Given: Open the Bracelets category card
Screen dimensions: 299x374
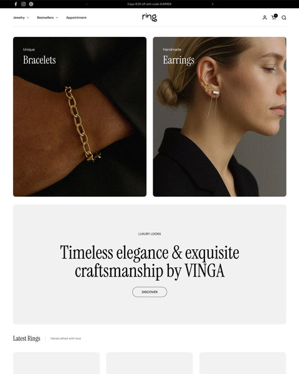Looking at the screenshot, I should coord(80,117).
